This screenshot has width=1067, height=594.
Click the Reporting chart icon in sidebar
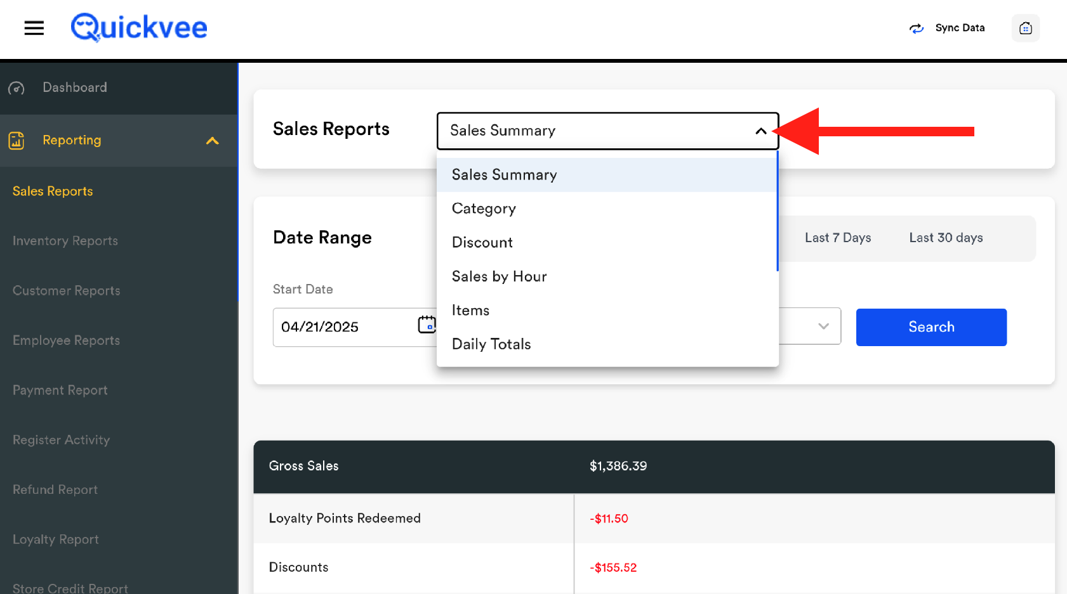pos(17,141)
